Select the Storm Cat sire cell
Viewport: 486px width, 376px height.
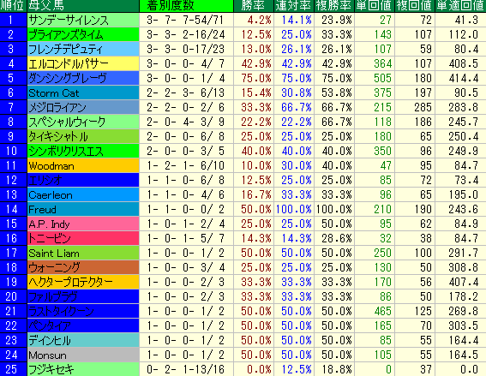point(83,93)
